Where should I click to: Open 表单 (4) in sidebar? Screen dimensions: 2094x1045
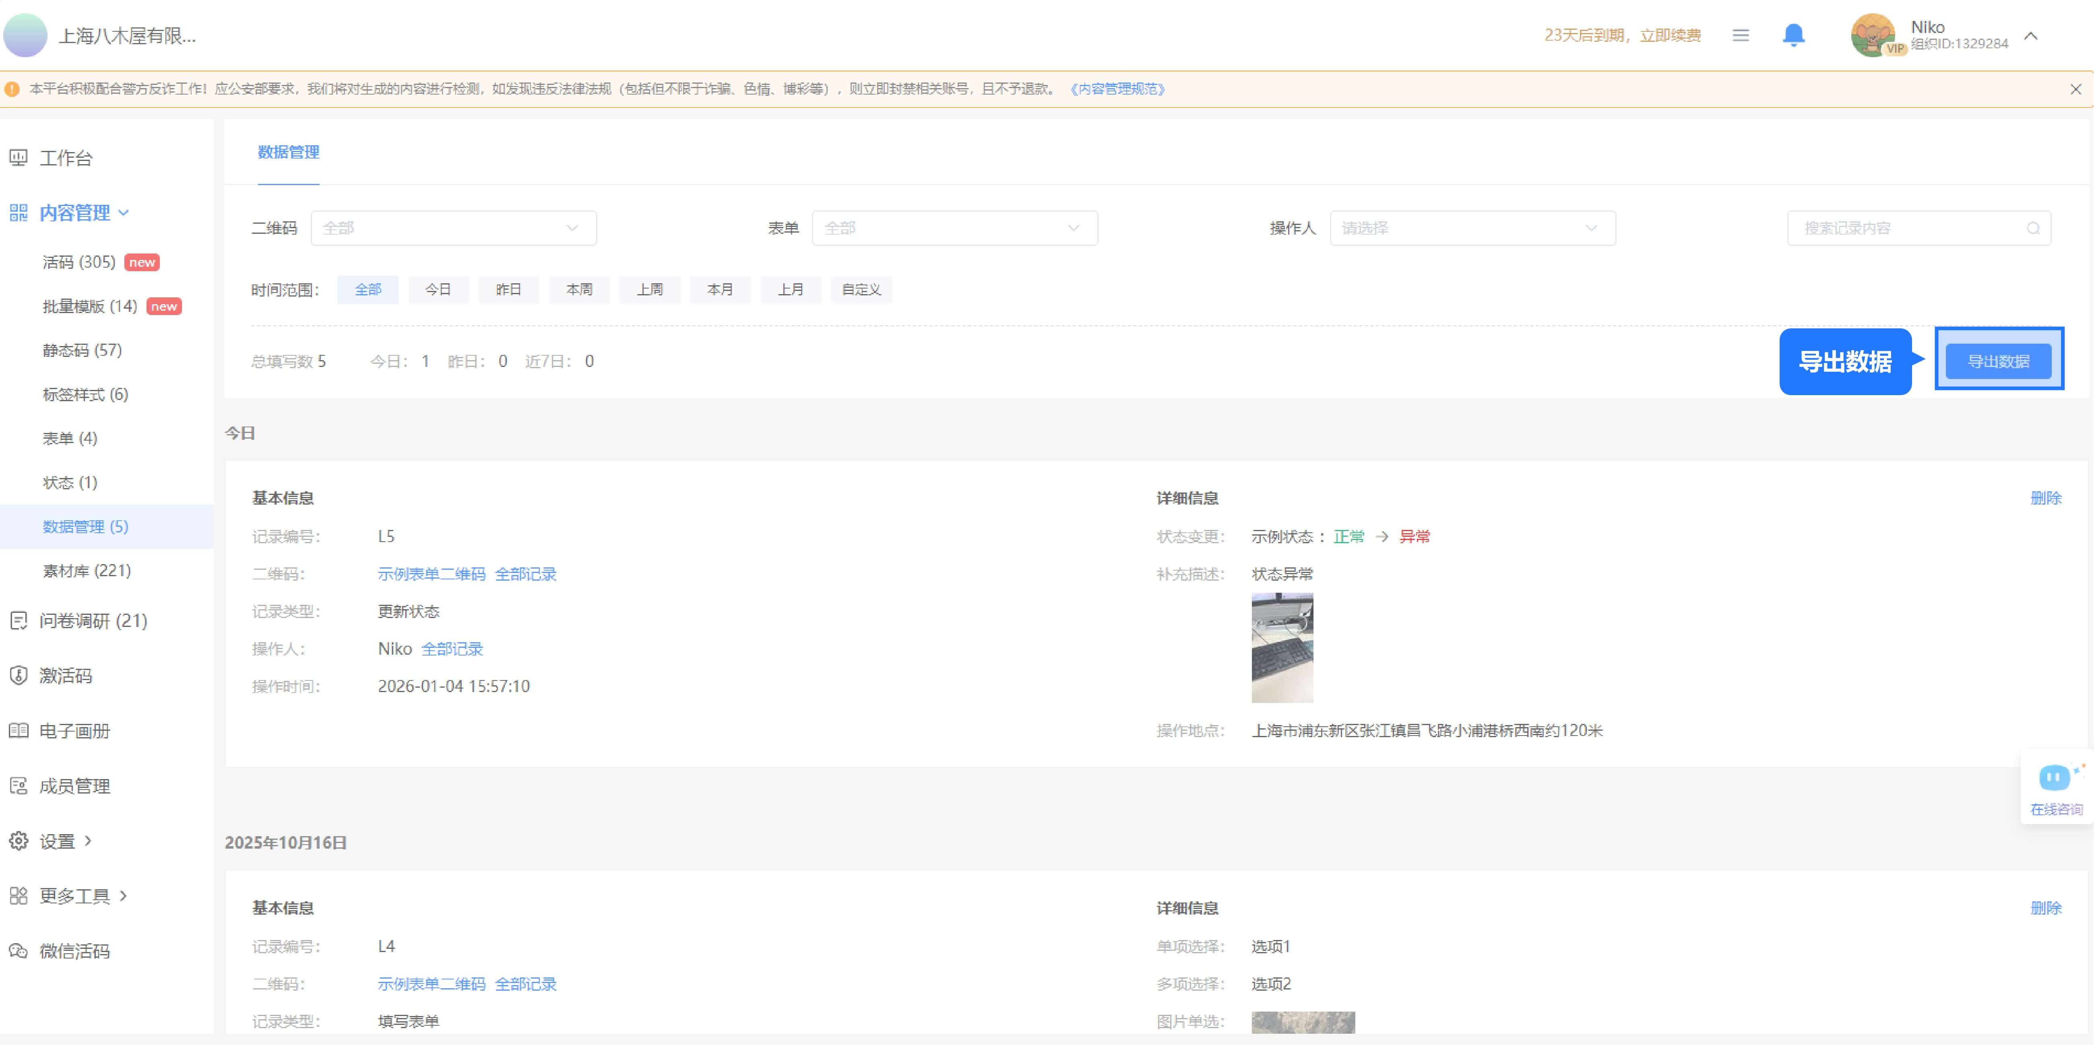70,439
